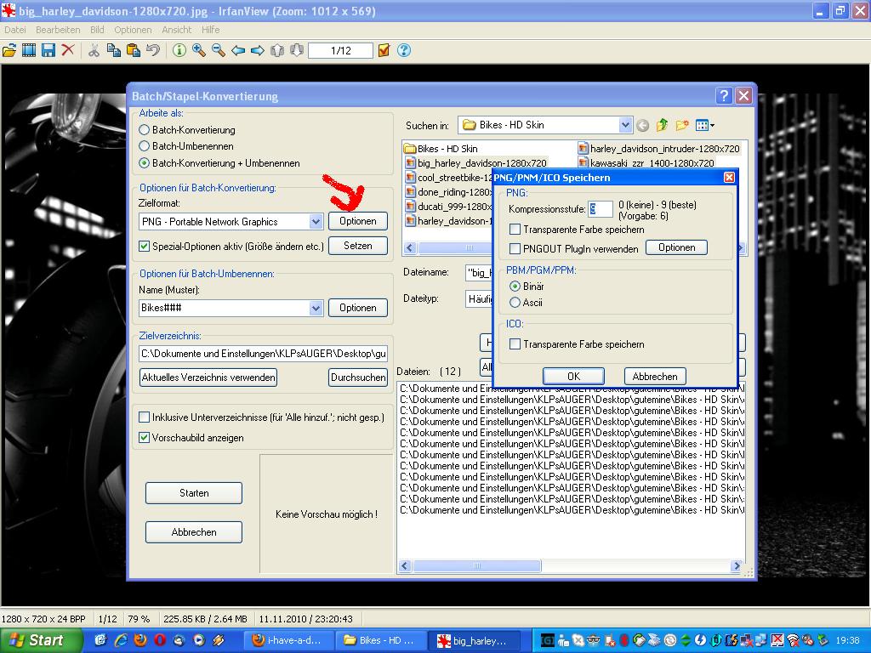Select Batch-Konvertierung + Umbenennen radio button
The image size is (871, 653).
pos(145,163)
